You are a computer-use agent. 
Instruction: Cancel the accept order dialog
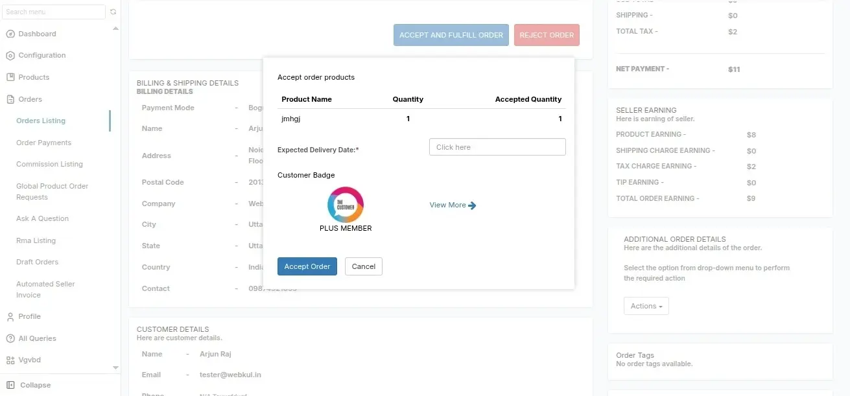(x=364, y=266)
